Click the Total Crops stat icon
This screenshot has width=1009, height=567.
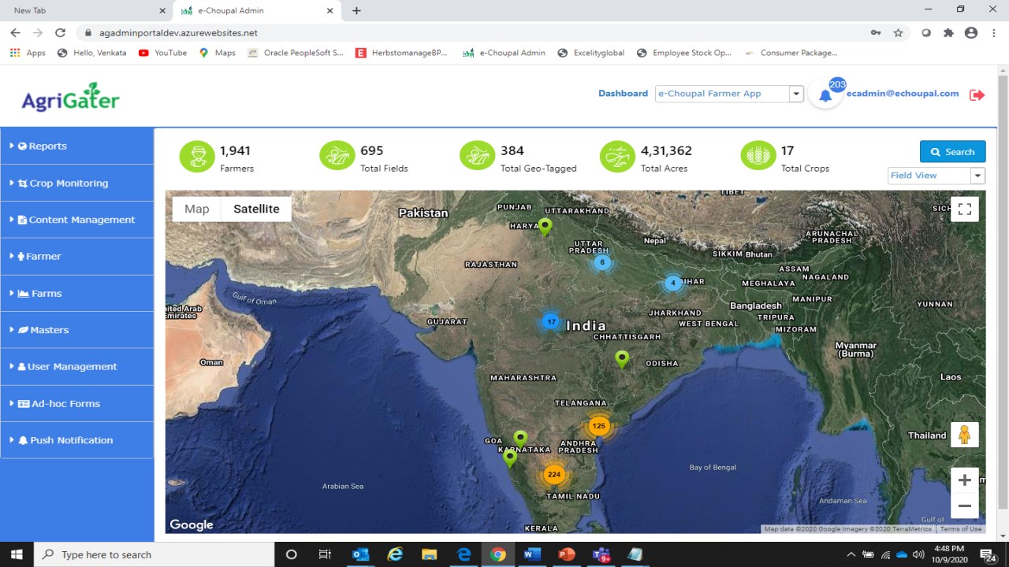pos(758,156)
